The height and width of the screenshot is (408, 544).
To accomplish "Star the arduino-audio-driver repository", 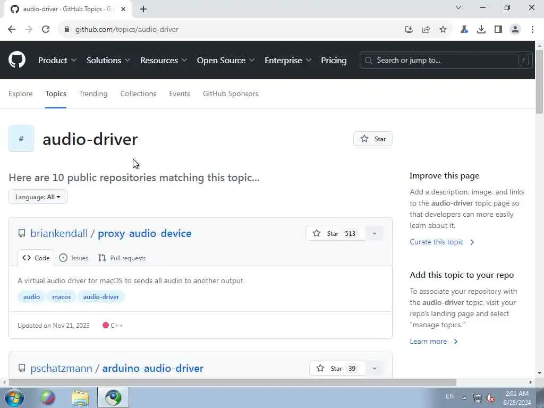I will pyautogui.click(x=337, y=369).
